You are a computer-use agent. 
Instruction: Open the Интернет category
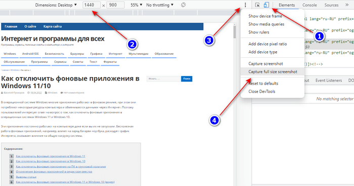(115, 54)
